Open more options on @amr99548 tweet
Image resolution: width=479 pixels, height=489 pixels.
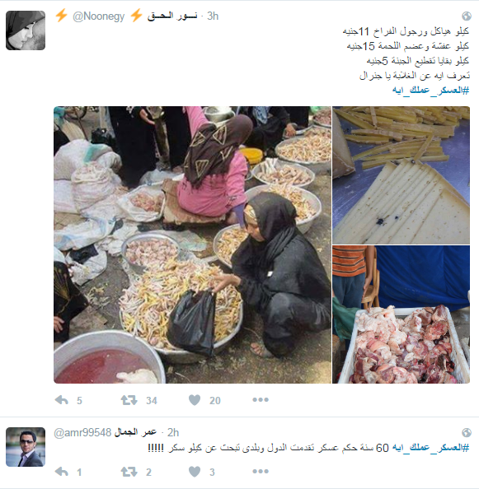[261, 471]
